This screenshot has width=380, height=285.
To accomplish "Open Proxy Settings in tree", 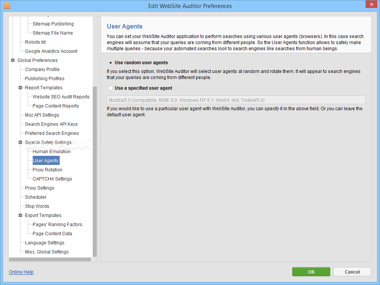I will [x=40, y=188].
